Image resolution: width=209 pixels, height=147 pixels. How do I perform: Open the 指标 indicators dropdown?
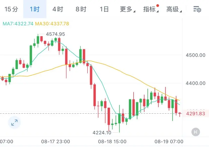151,9
